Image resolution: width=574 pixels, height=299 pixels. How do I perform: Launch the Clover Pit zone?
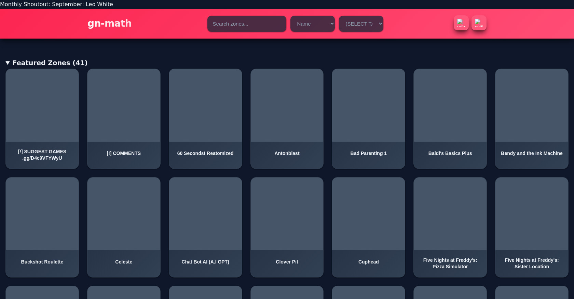[x=287, y=227]
